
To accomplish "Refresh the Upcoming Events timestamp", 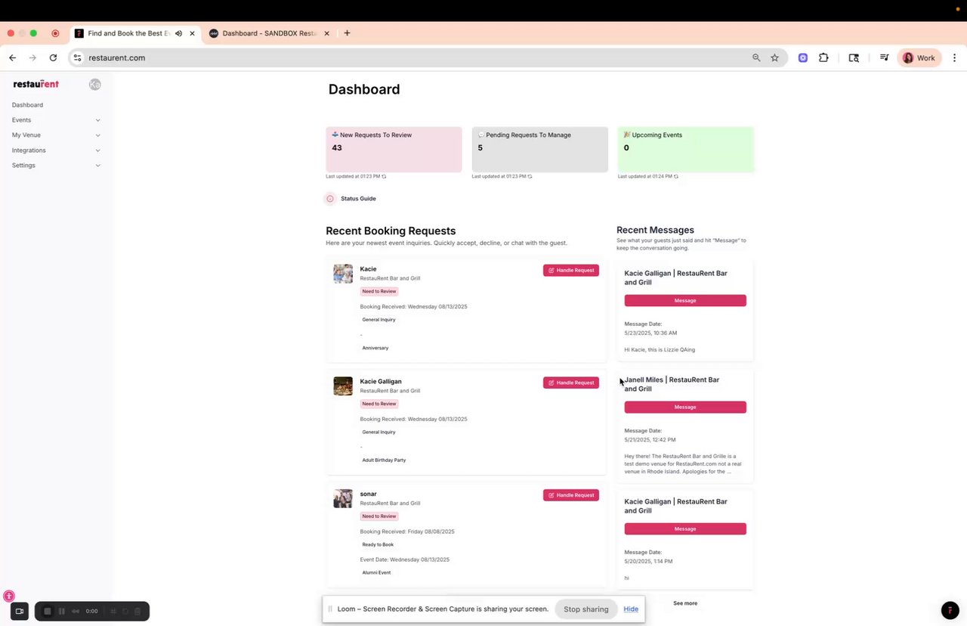I will [x=676, y=176].
